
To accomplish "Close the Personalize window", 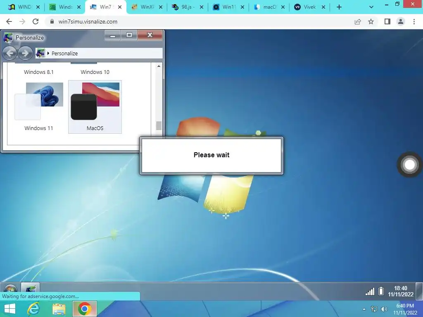I will 150,35.
